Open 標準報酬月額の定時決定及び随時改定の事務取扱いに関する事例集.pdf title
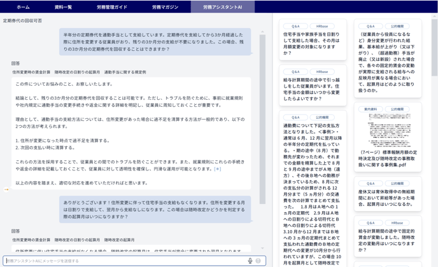438x267 pixels. (x=388, y=158)
